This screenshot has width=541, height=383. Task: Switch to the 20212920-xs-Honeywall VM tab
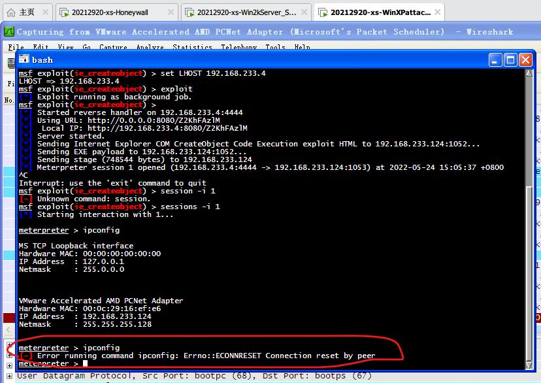(x=110, y=12)
